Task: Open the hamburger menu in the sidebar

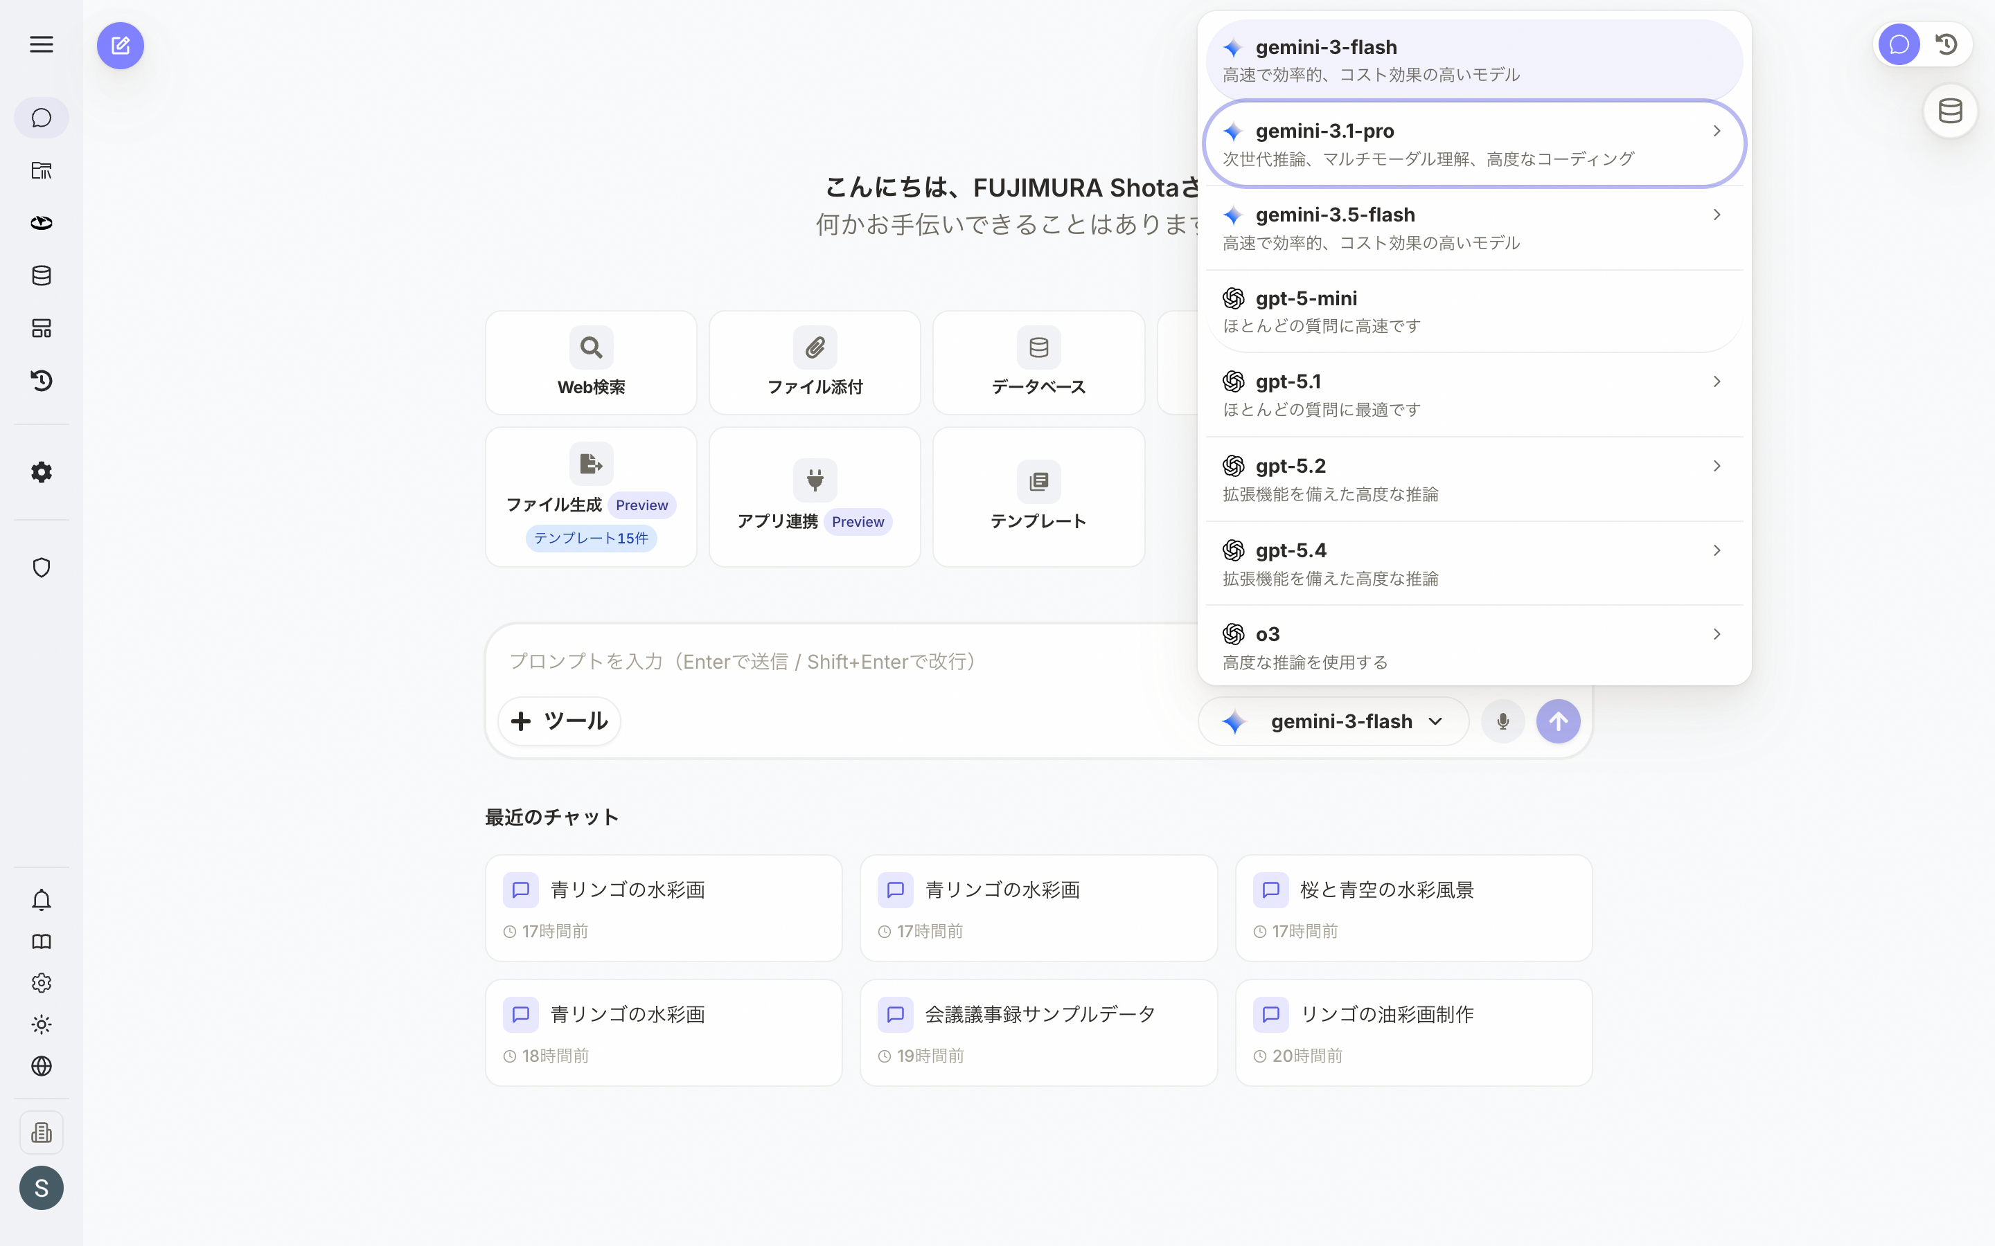Action: [x=42, y=44]
